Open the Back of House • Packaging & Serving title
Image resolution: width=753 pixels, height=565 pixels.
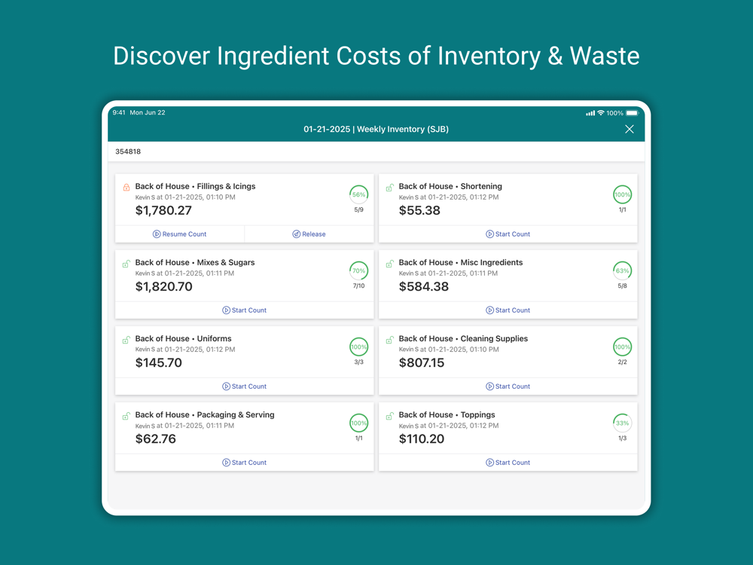[205, 414]
